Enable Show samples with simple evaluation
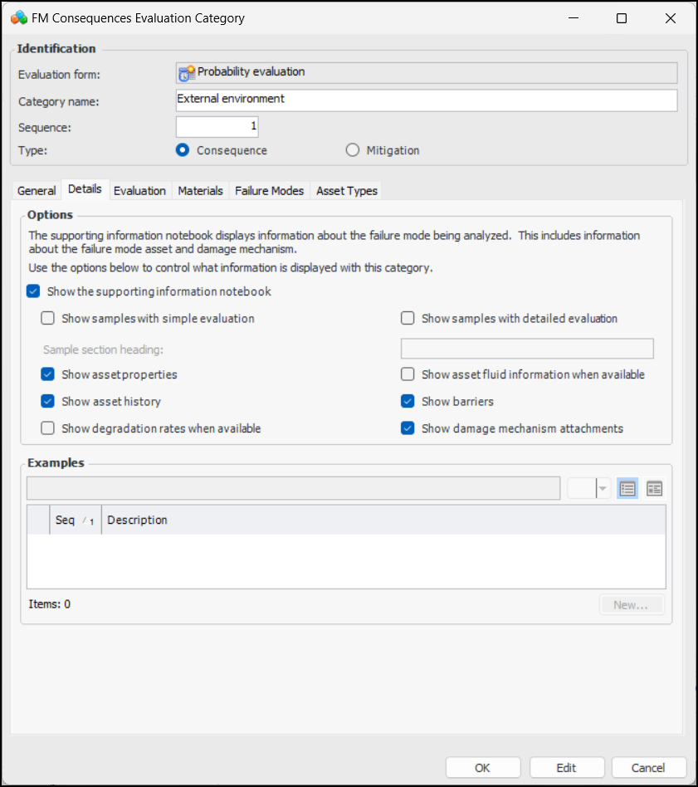The image size is (698, 787). 48,318
